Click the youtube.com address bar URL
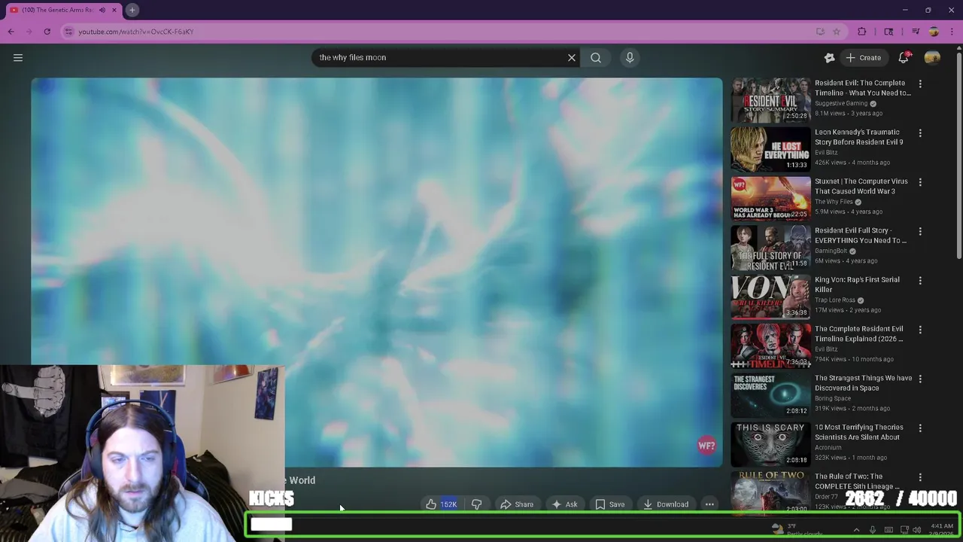 (x=136, y=32)
